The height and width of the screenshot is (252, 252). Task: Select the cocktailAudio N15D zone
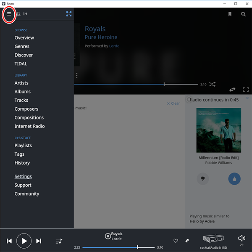[213, 241]
